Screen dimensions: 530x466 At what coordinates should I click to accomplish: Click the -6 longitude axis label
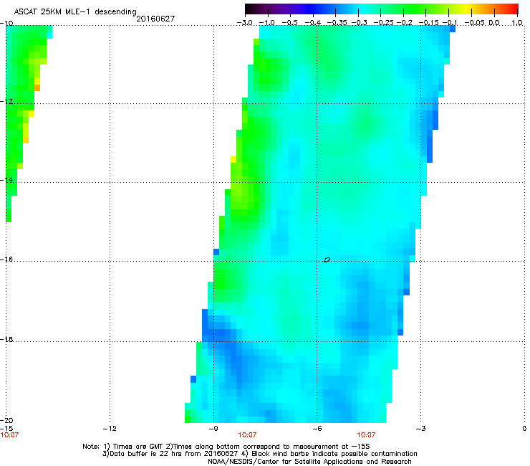(x=317, y=429)
